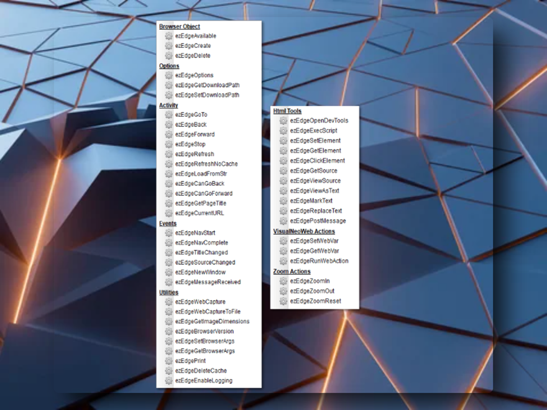Click the gear icon next to ezEdgeOpenDevTools
The height and width of the screenshot is (410, 547).
coord(283,121)
